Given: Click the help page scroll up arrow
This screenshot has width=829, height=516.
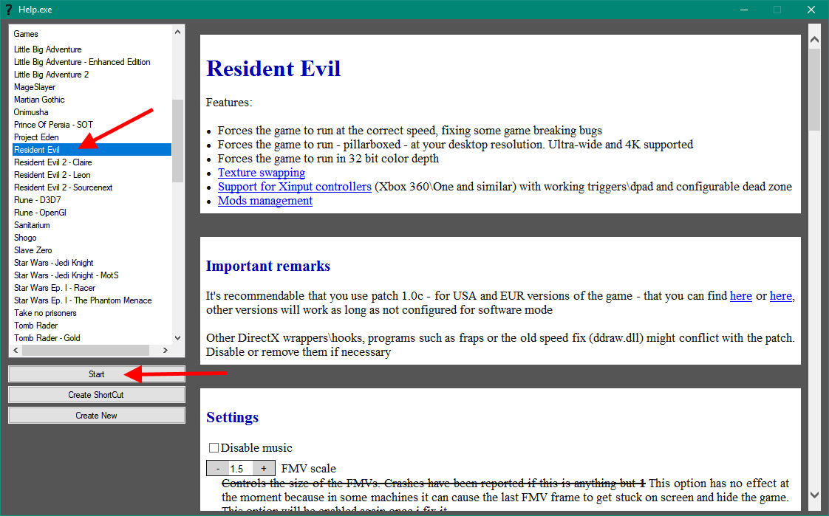Looking at the screenshot, I should (814, 40).
